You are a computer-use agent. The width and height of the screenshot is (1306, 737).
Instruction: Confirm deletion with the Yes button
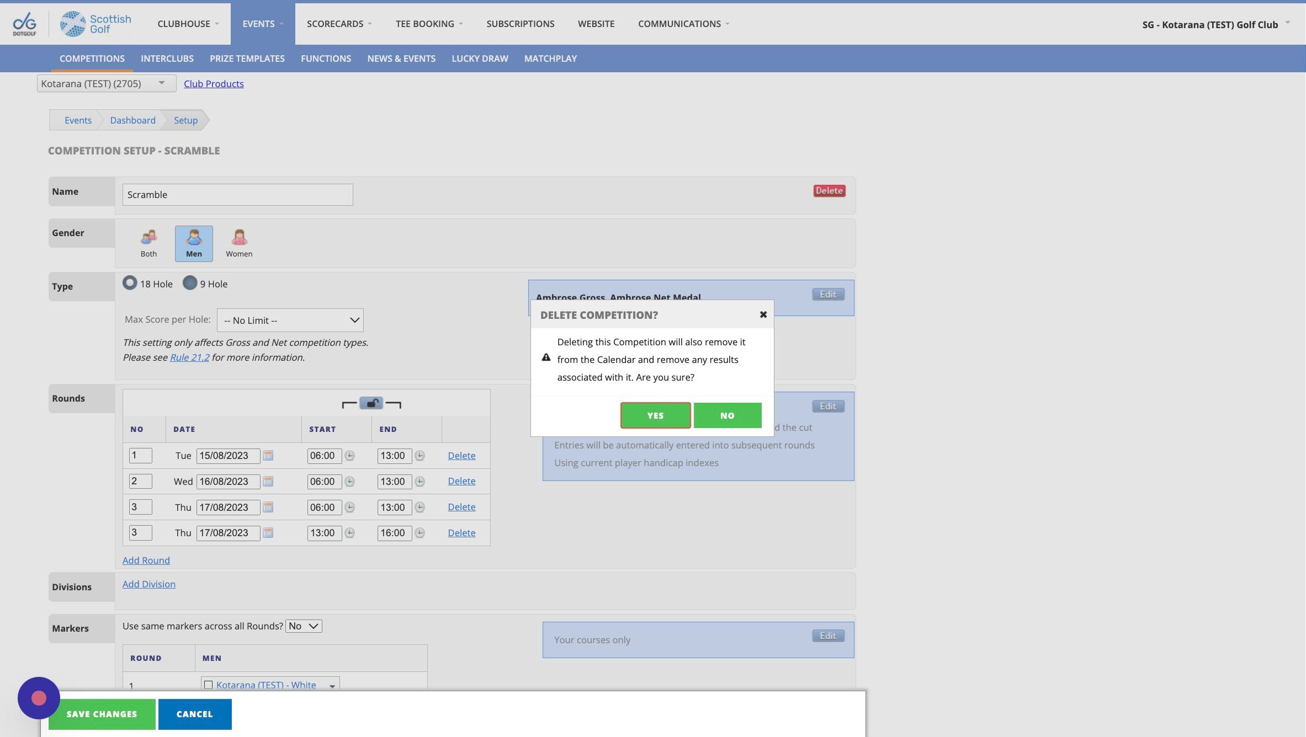click(x=655, y=415)
